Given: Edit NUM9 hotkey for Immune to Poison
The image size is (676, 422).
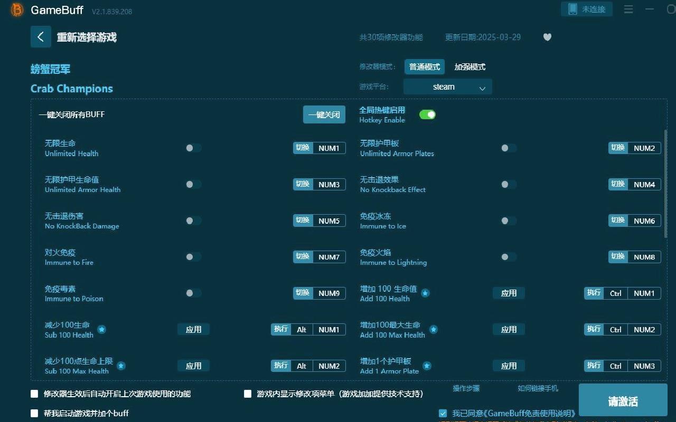Looking at the screenshot, I should click(329, 293).
